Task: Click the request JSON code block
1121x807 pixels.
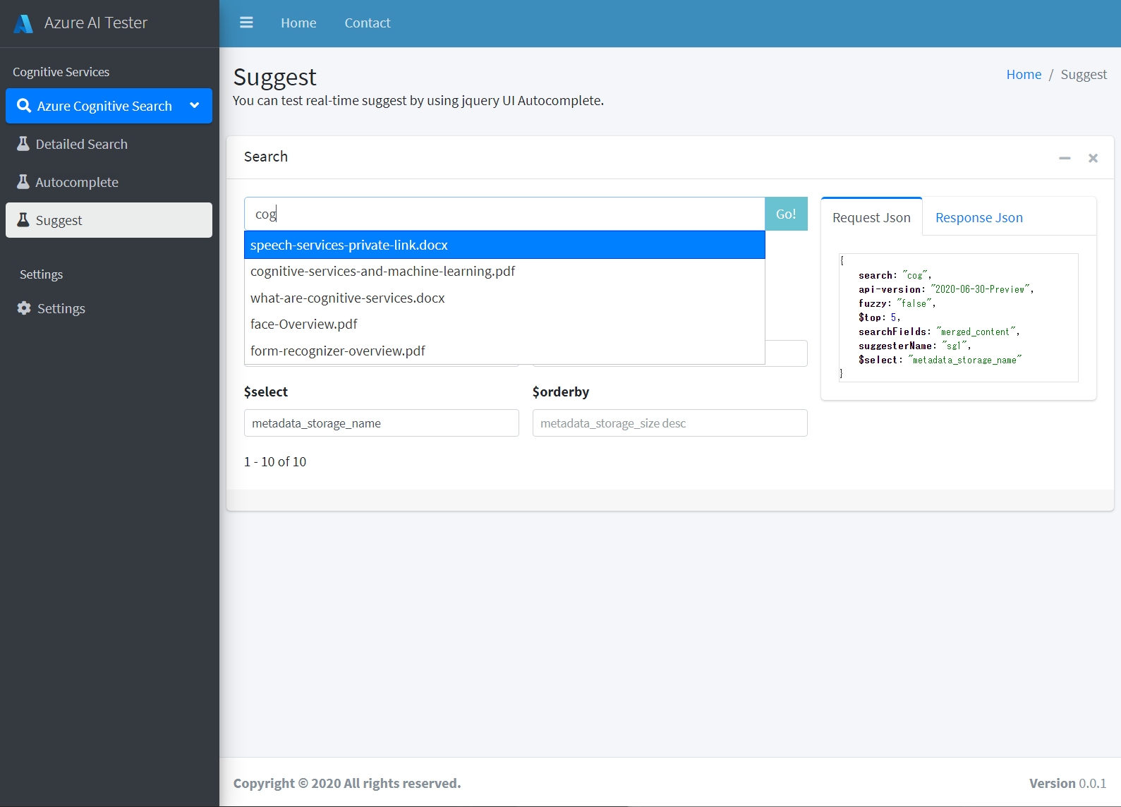Action: coord(958,317)
